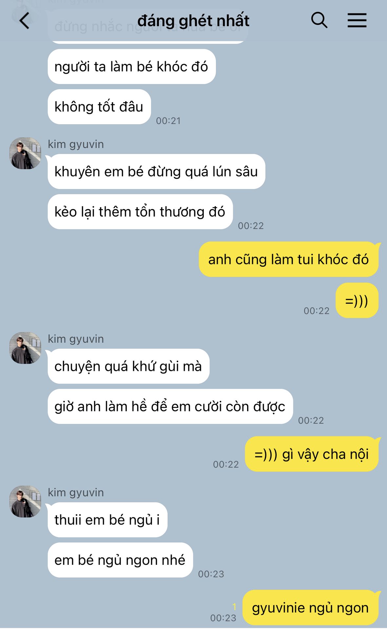
Task: Tap sender name 'kim gyuvin' above 'khuyên em bé'
Action: click(x=76, y=144)
